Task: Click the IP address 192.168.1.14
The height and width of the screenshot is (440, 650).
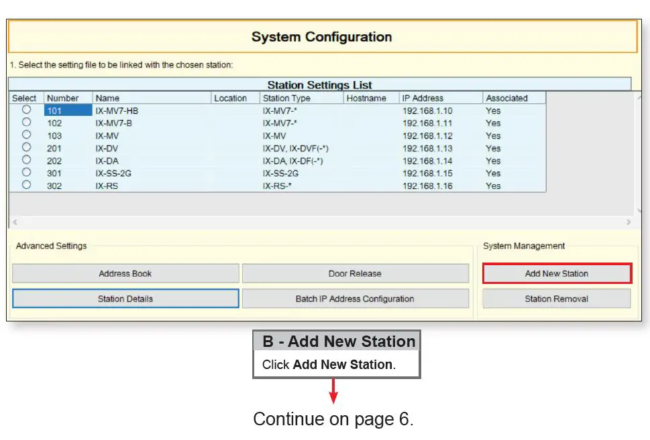Action: (427, 161)
